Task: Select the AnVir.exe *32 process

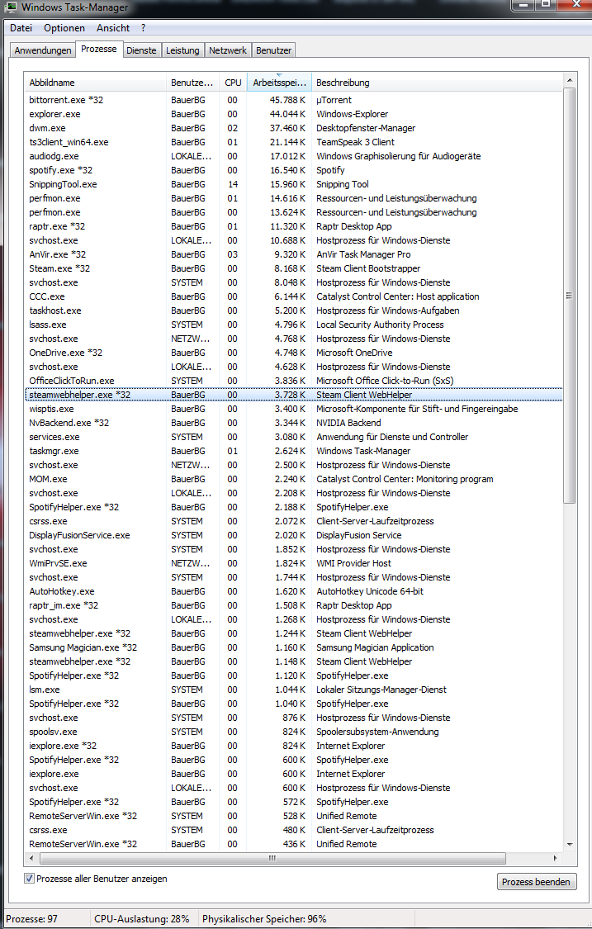Action: click(293, 254)
